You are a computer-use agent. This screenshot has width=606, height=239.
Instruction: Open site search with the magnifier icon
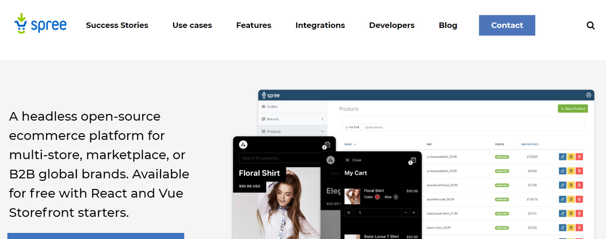click(x=590, y=25)
